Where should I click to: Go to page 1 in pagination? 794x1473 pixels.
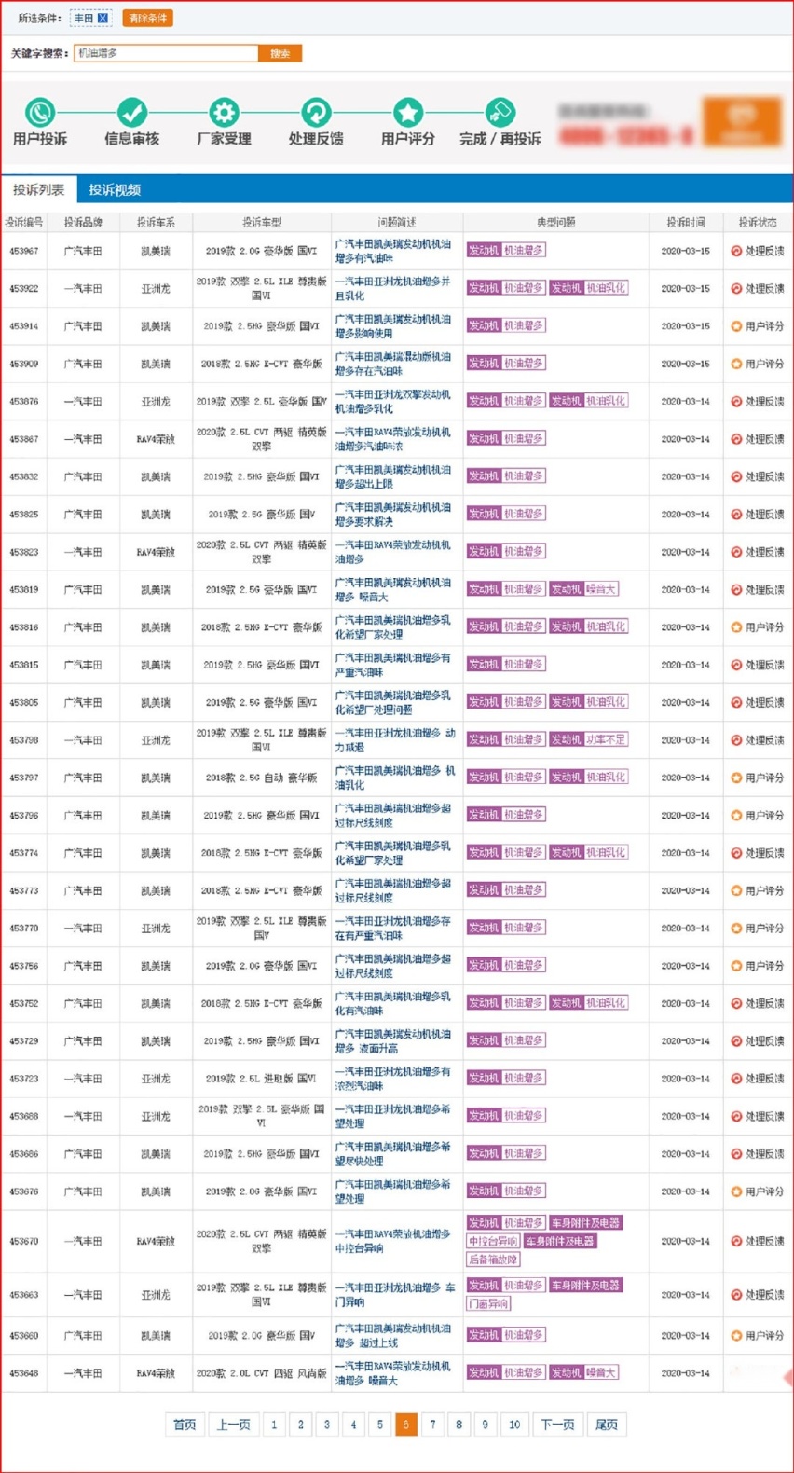pos(274,1425)
